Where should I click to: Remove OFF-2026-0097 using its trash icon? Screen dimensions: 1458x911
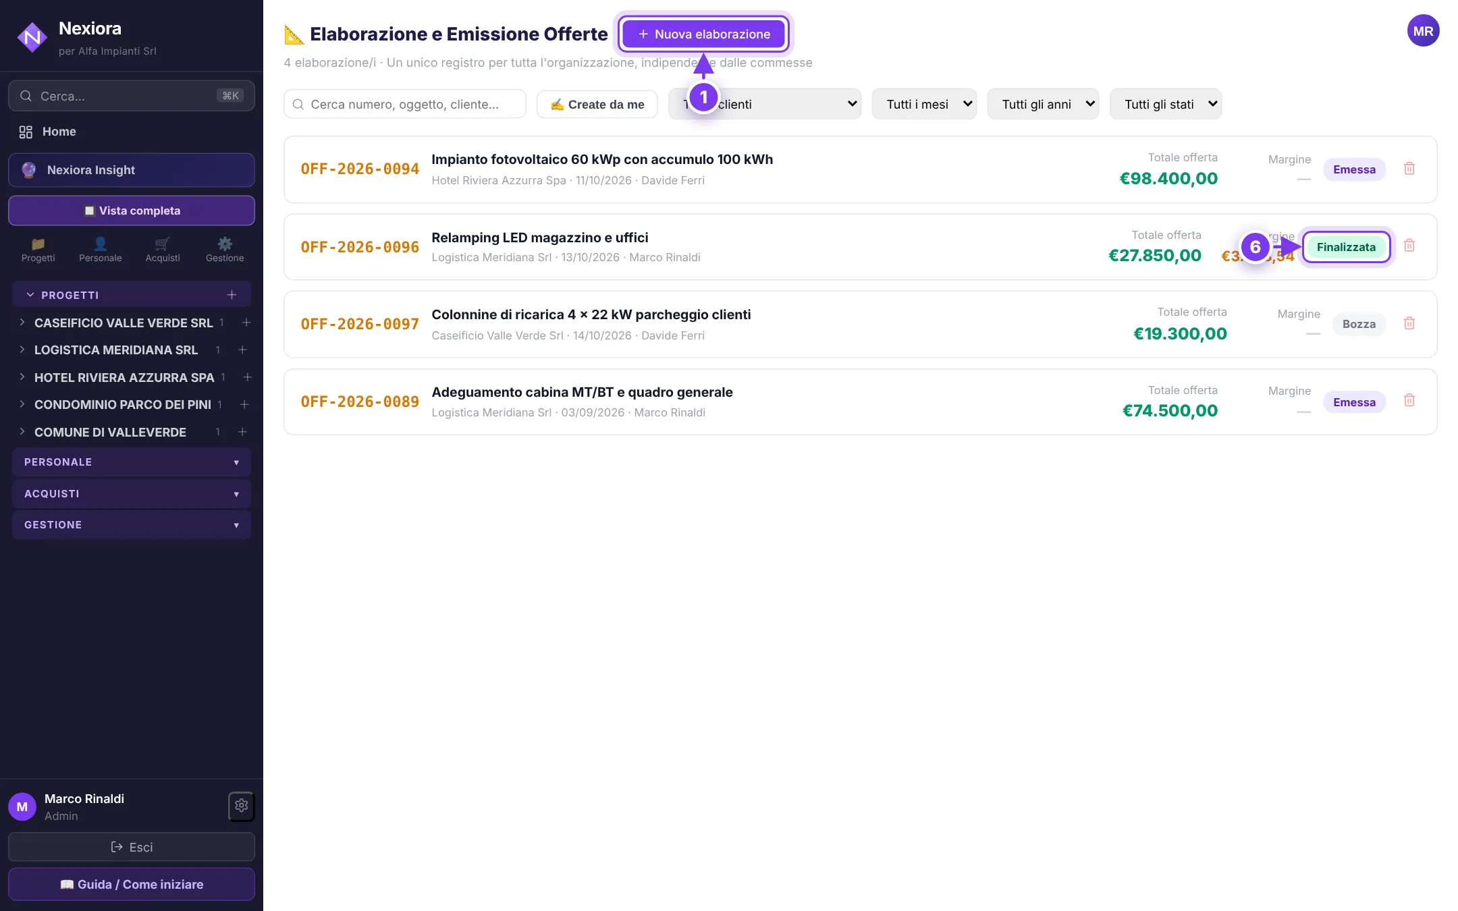(1409, 323)
